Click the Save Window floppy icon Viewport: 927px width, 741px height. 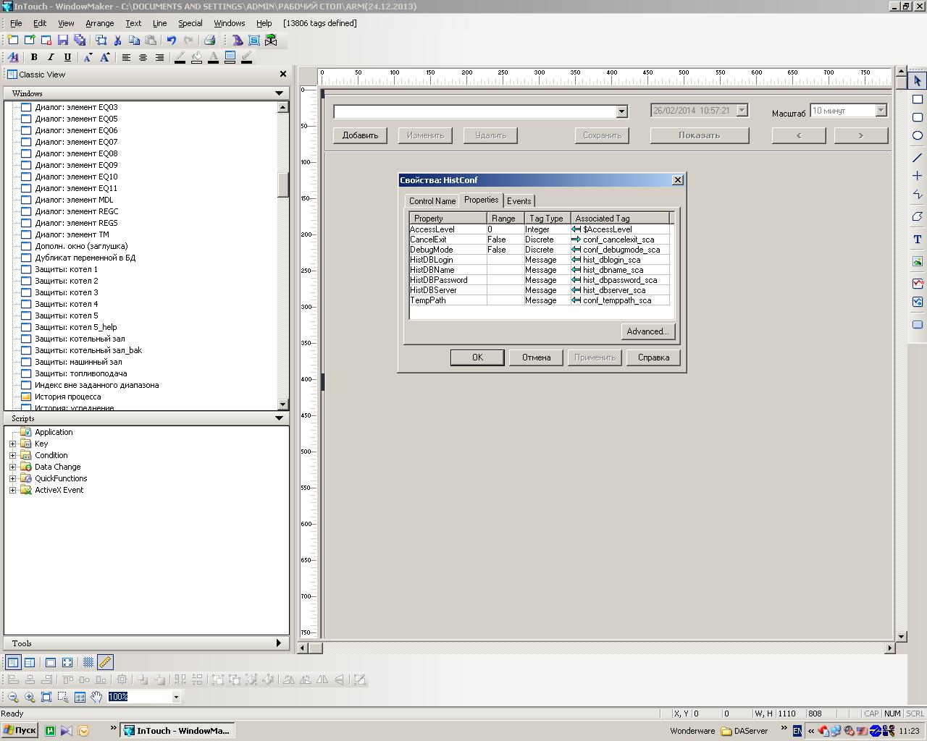(x=63, y=41)
